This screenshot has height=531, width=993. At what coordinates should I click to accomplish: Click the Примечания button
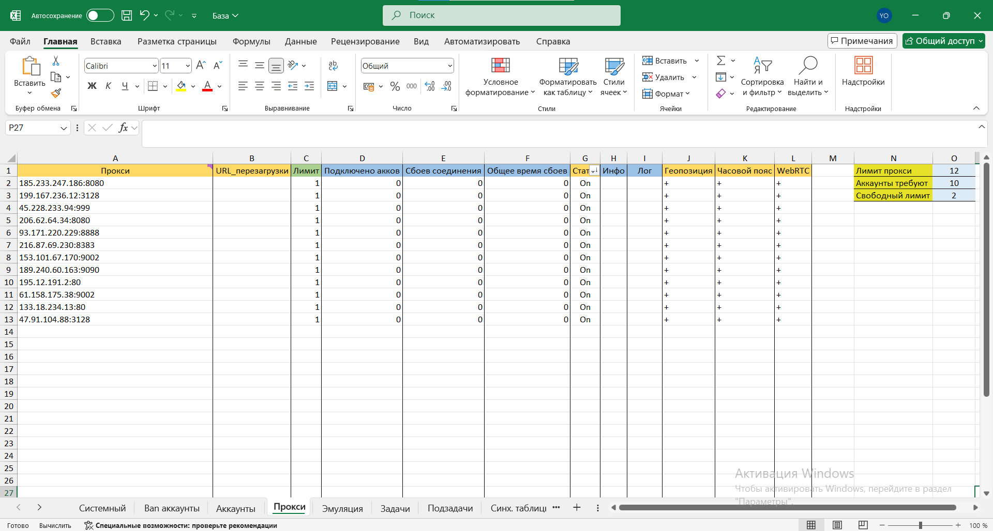point(862,41)
